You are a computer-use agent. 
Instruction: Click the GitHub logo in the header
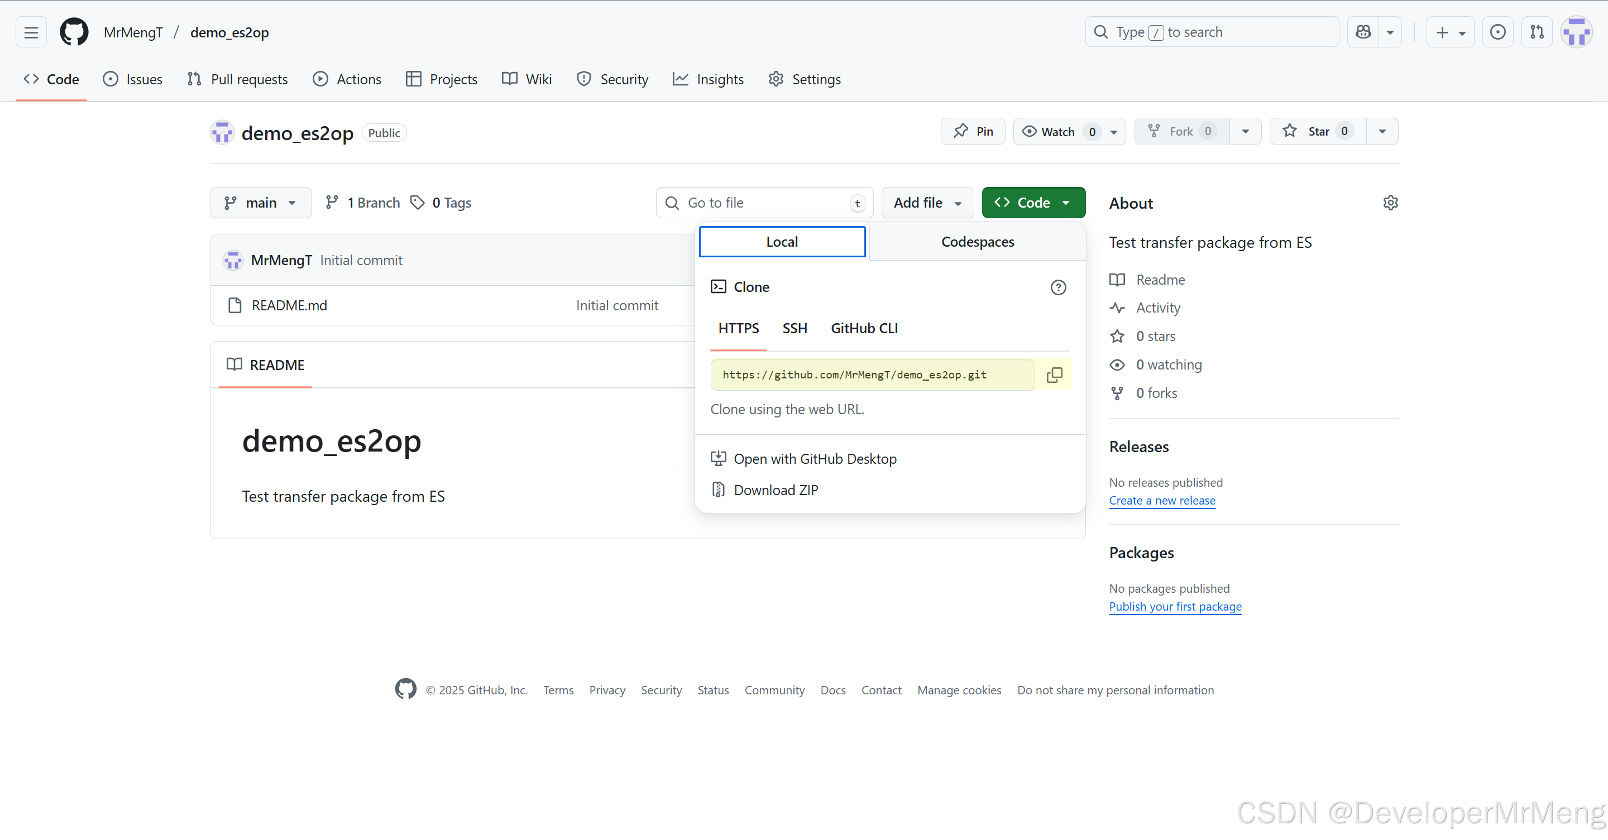pos(74,32)
